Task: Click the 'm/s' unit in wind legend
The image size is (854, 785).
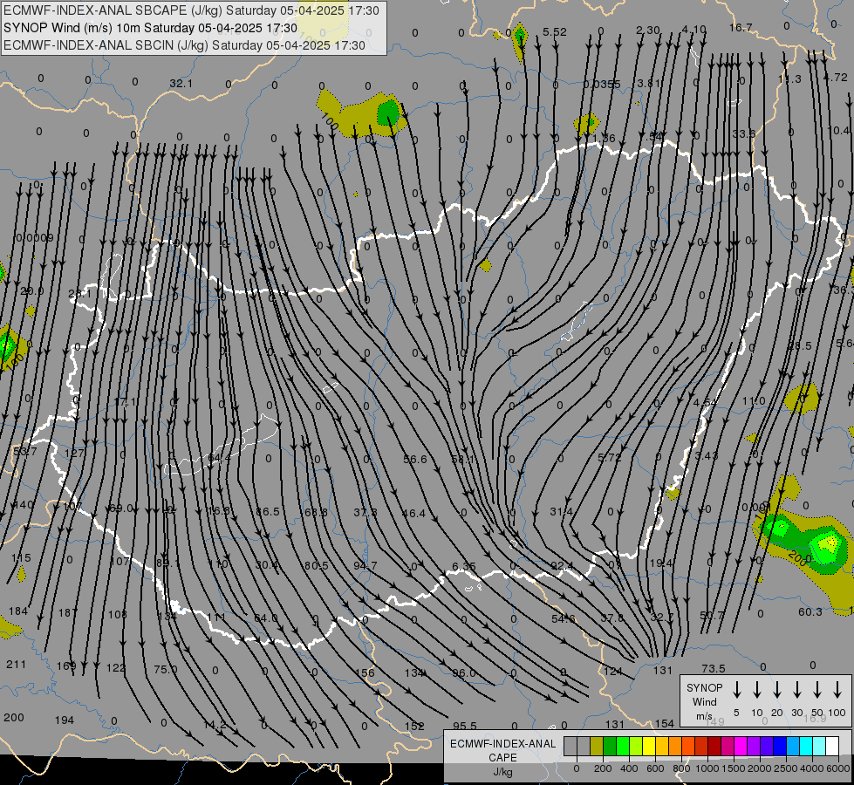Action: pyautogui.click(x=704, y=716)
